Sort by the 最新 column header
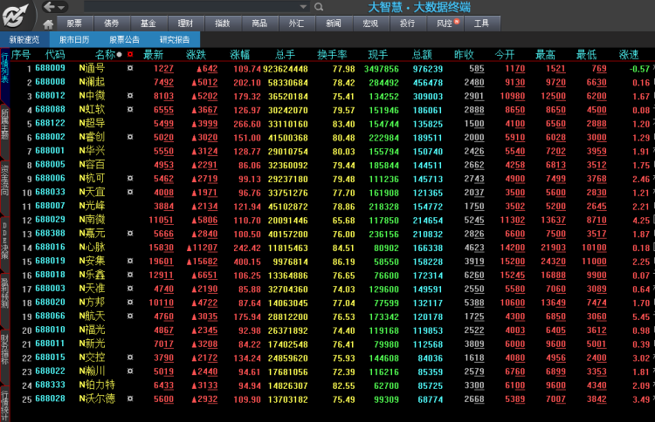Image resolution: width=655 pixels, height=422 pixels. 154,55
